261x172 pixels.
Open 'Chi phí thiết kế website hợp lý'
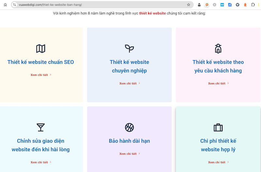218,145
